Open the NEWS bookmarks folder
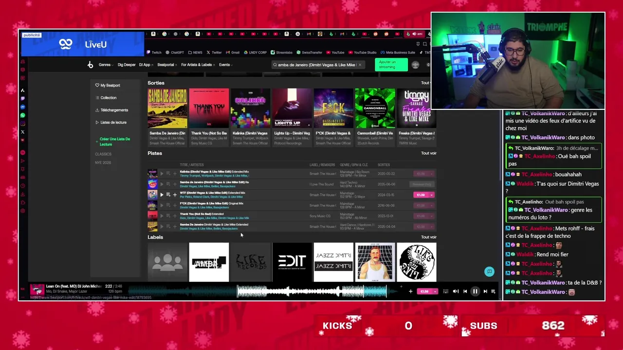623x350 pixels. coord(195,52)
